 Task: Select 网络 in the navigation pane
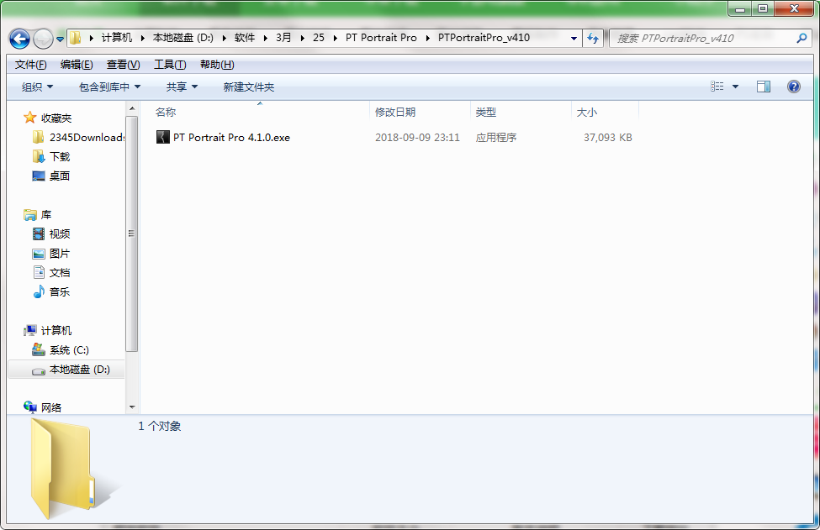pos(51,407)
